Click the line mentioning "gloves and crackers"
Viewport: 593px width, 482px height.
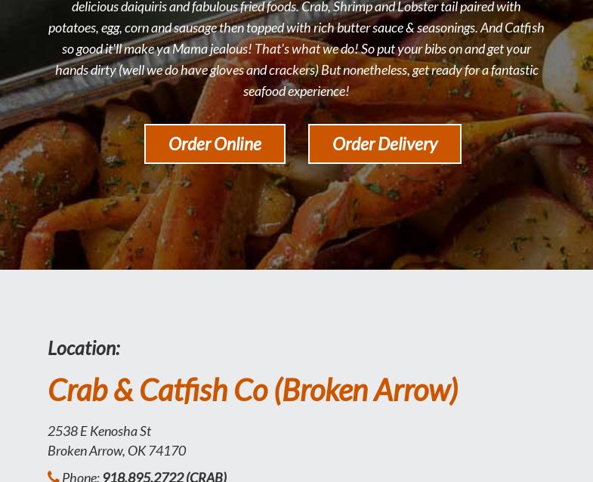(x=296, y=70)
